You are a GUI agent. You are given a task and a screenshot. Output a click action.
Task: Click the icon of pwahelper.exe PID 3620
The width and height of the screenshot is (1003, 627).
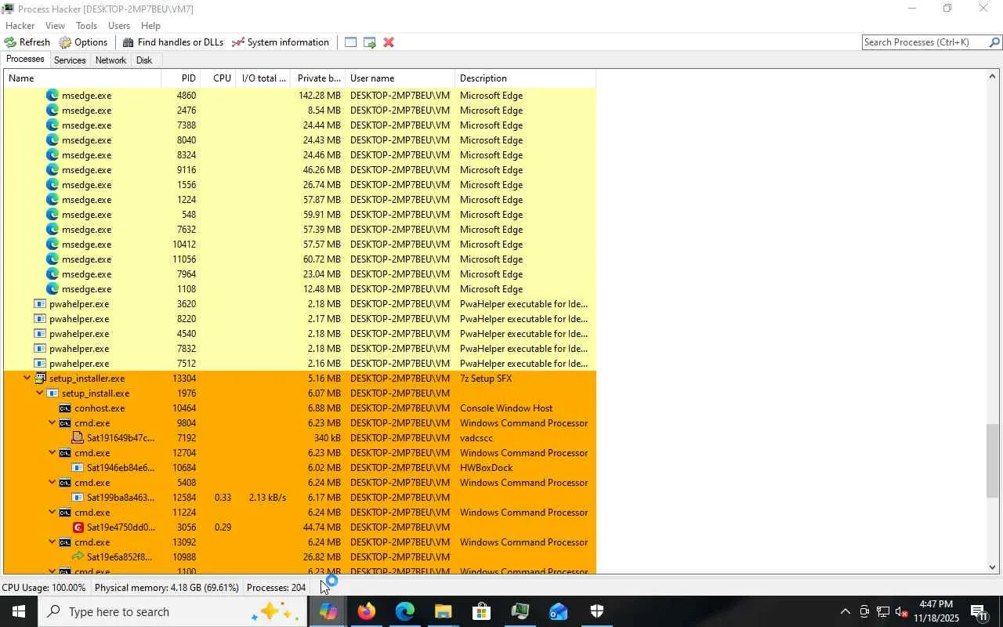pyautogui.click(x=40, y=304)
